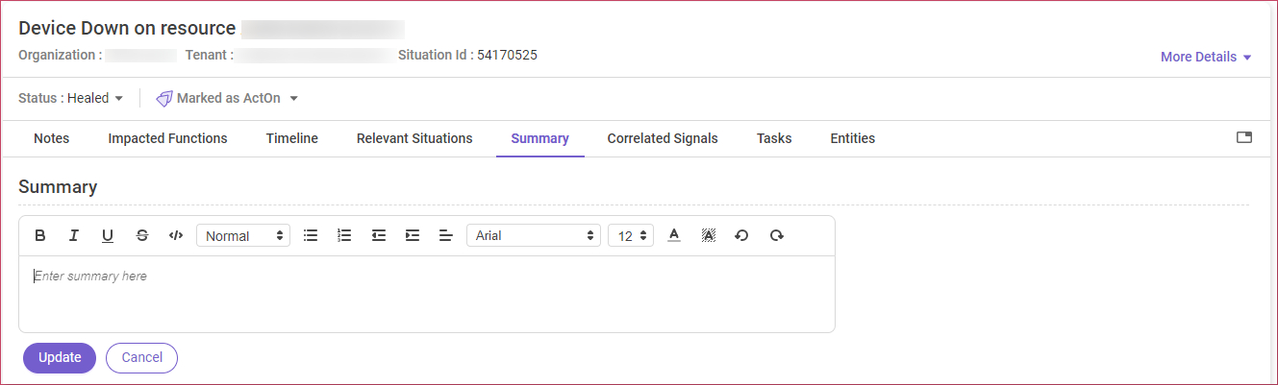Toggle italic text formatting

coord(73,235)
